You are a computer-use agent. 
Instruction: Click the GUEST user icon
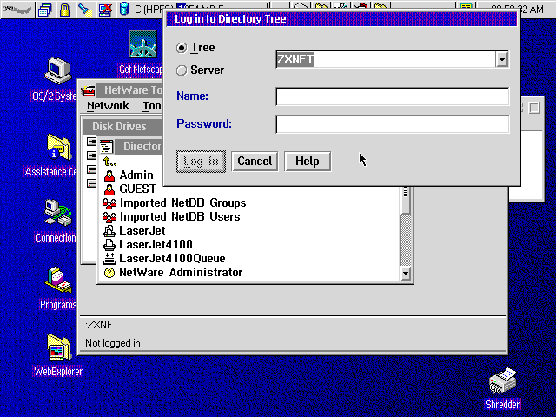[x=109, y=189]
